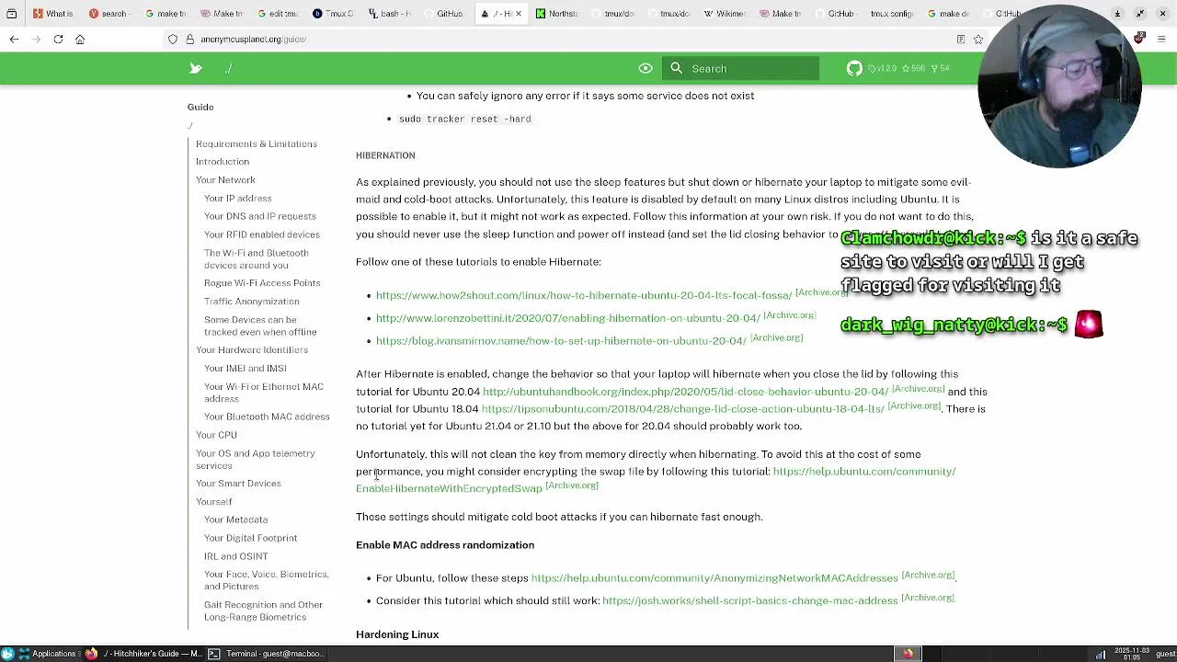
Task: Click the Firefox icon in the taskbar
Action: tap(91, 654)
